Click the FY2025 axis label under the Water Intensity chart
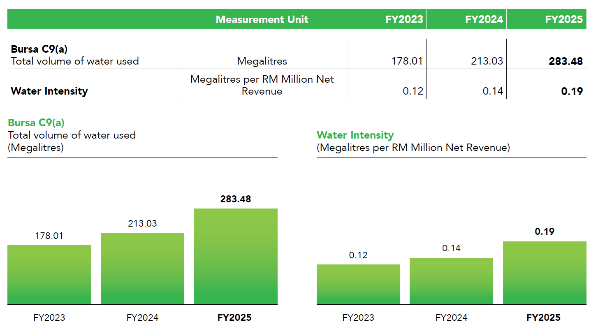The height and width of the screenshot is (329, 591). click(544, 317)
